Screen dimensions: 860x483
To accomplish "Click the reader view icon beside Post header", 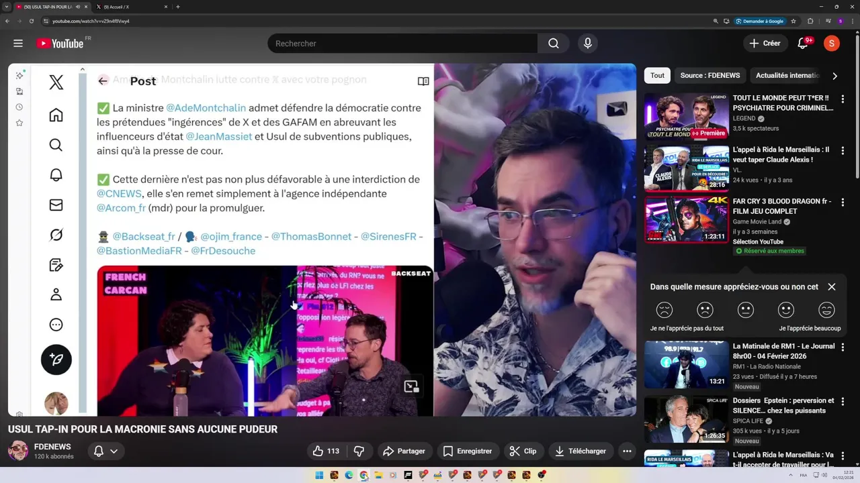I will click(423, 81).
